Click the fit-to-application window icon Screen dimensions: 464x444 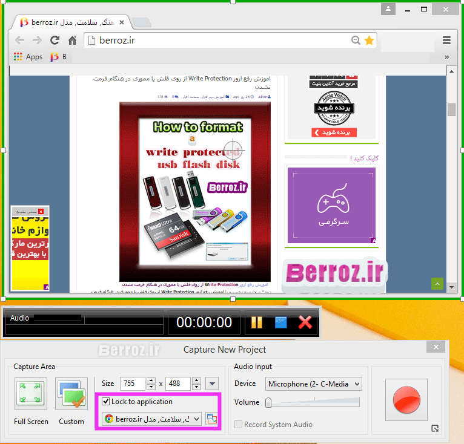tap(212, 419)
